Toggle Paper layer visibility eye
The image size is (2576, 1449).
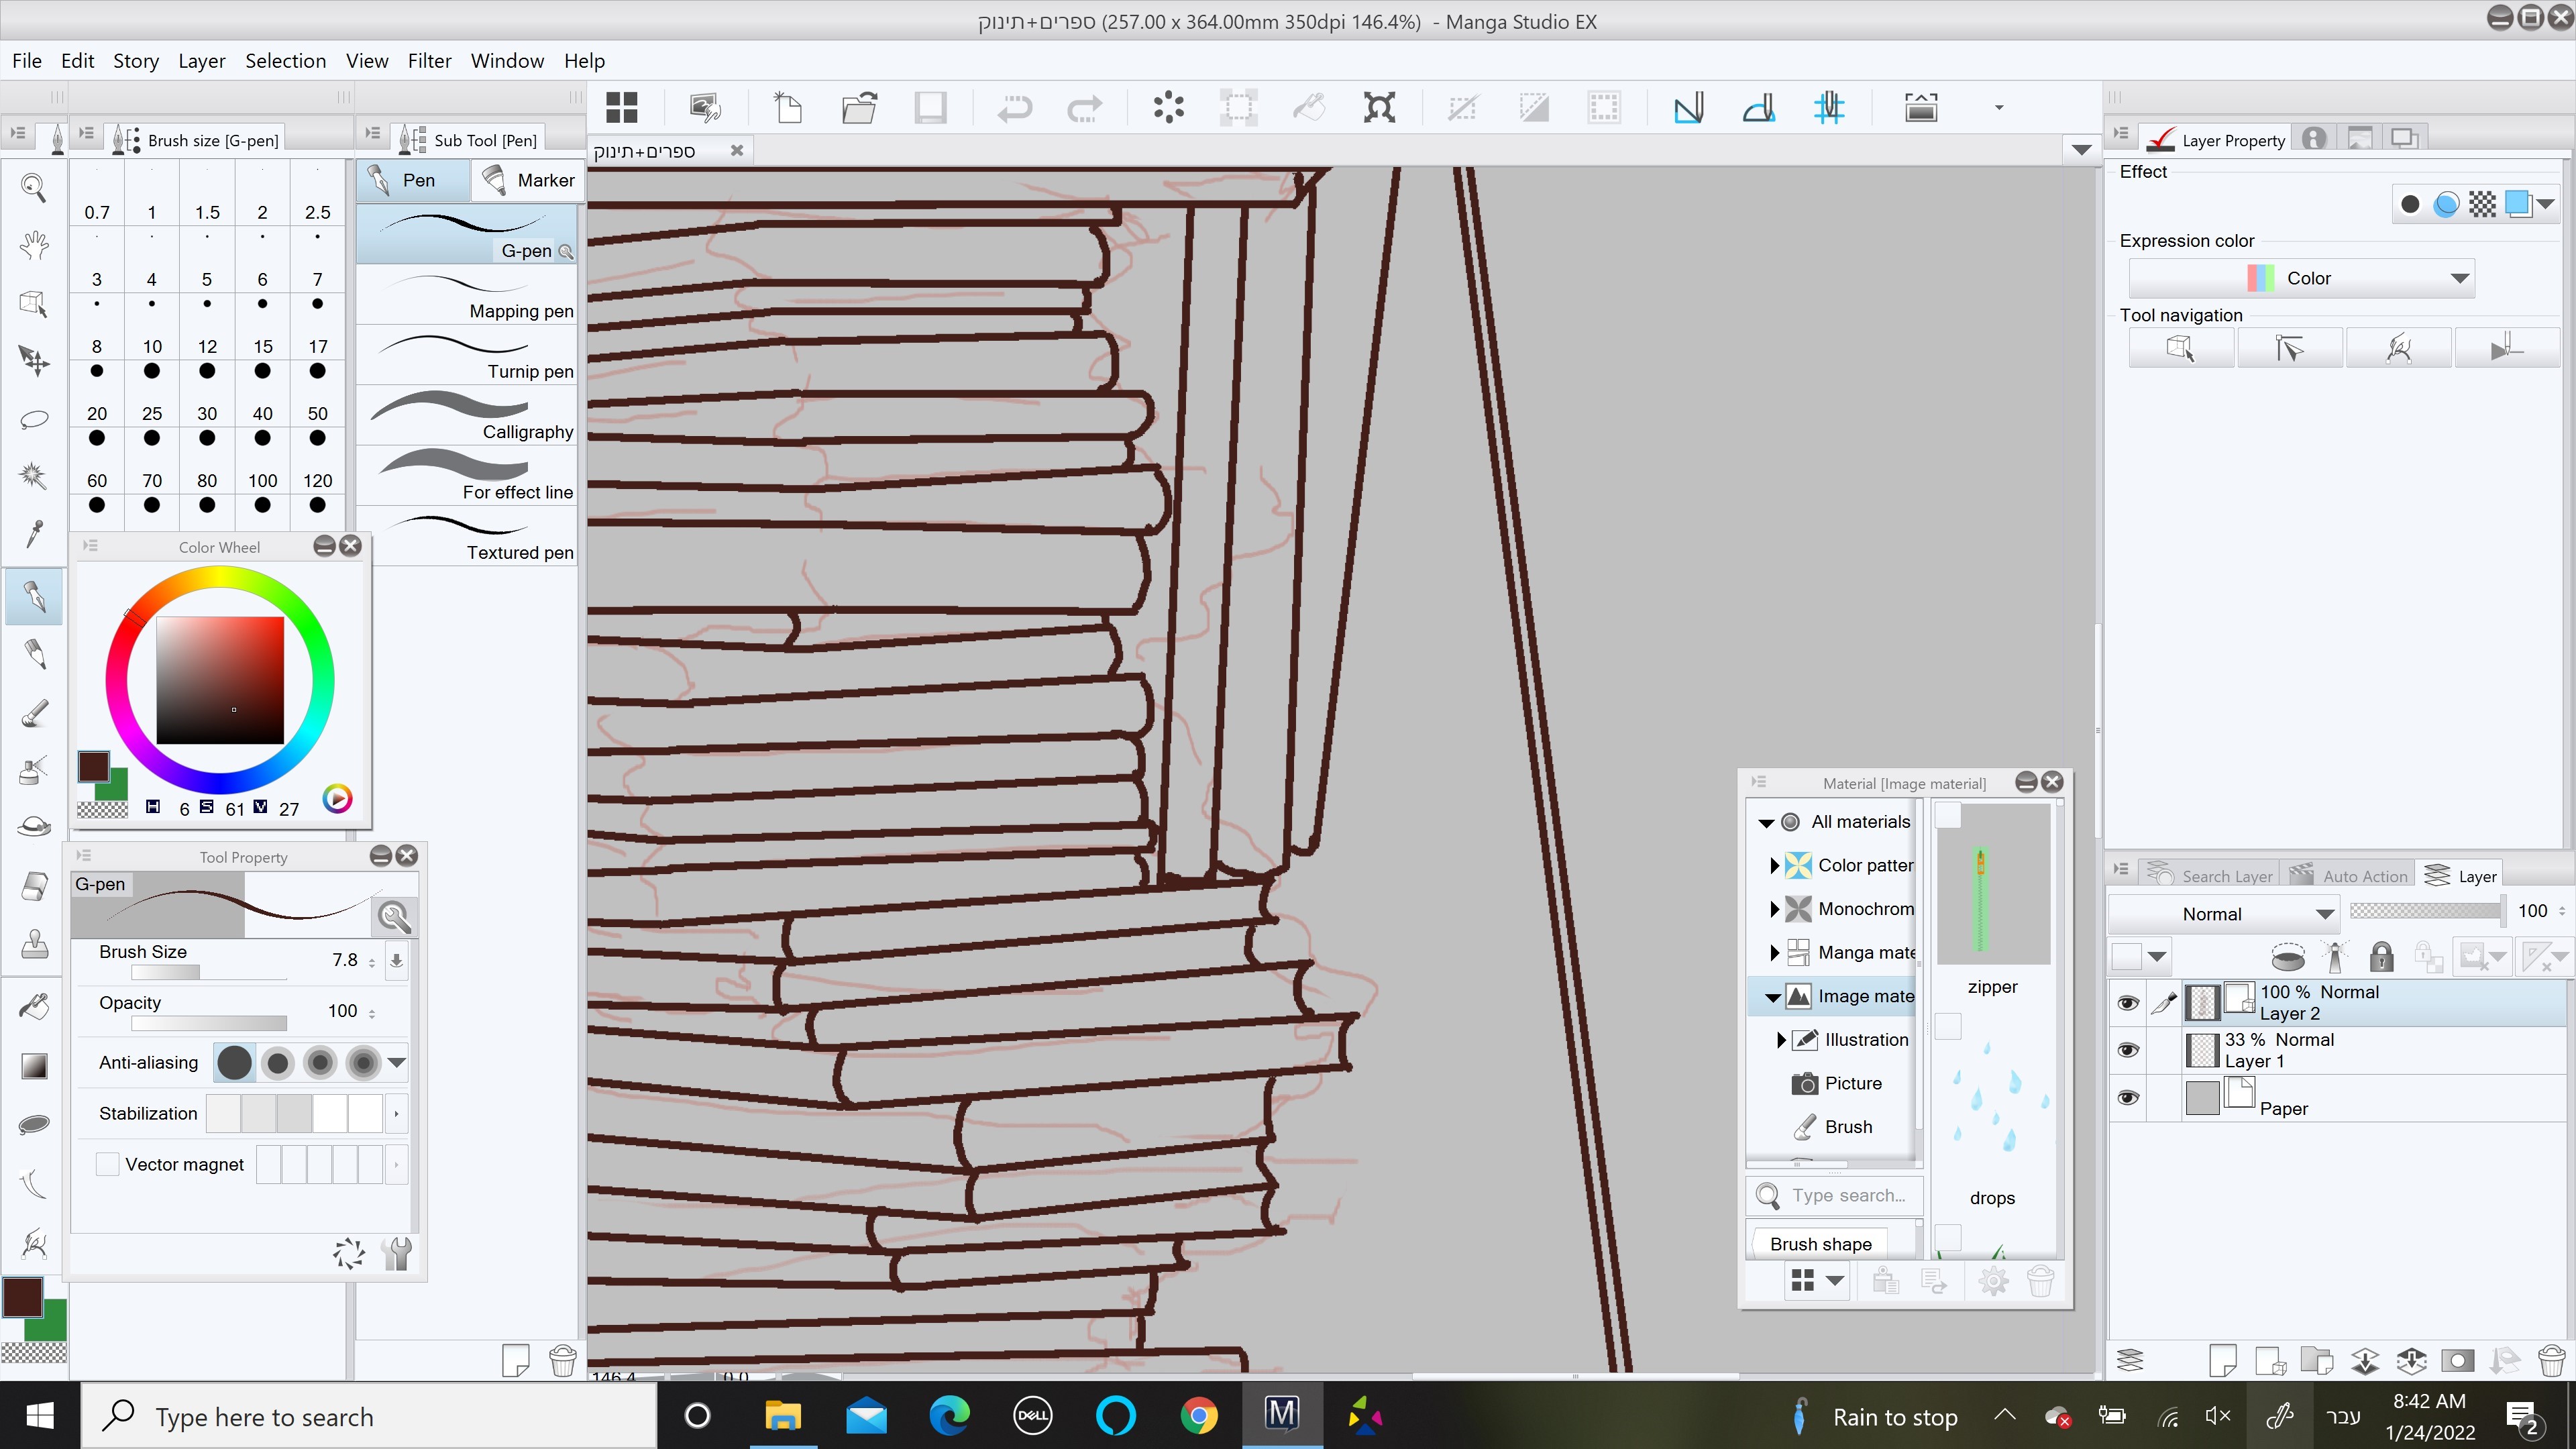(2128, 1098)
